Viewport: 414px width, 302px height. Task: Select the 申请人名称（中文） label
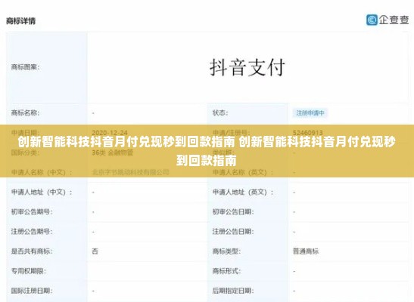point(42,172)
